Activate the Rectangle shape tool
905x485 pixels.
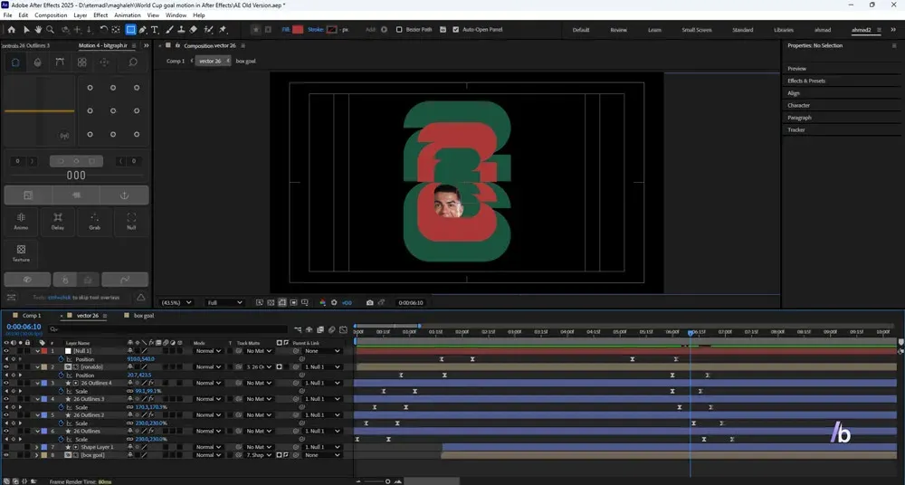(x=131, y=30)
